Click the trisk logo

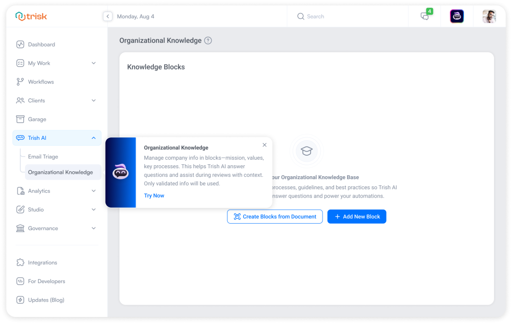point(31,16)
